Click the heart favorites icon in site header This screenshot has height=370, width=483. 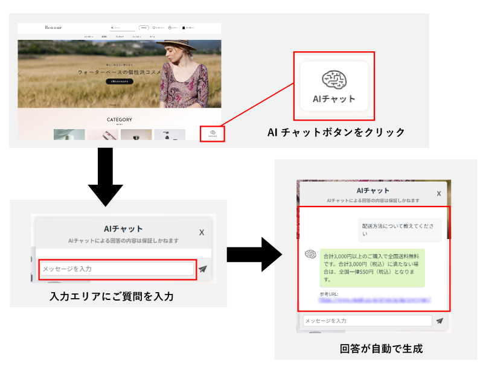pyautogui.click(x=155, y=27)
